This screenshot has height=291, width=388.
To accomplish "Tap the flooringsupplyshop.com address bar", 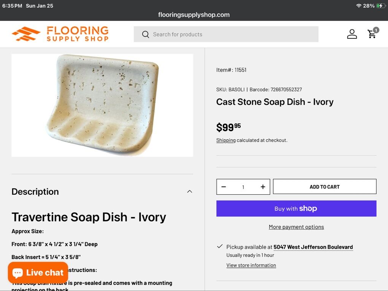I will point(194,15).
